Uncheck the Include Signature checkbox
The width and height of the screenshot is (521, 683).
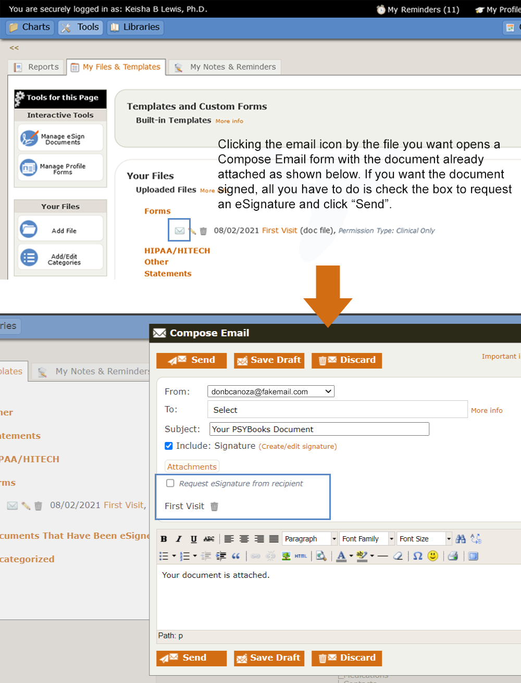[168, 446]
